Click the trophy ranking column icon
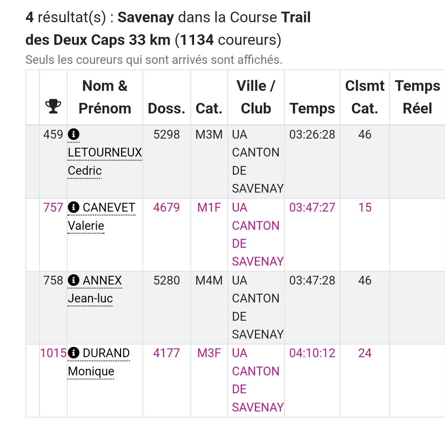 tap(53, 106)
